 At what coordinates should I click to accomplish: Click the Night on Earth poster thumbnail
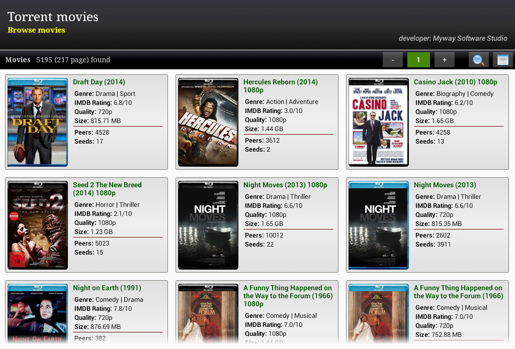coord(38,313)
